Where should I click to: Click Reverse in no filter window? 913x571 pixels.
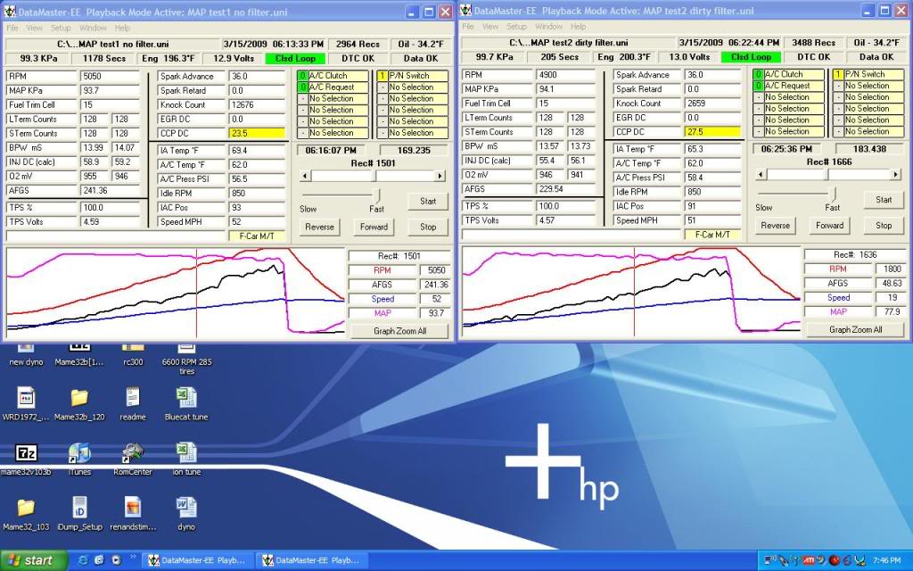tap(320, 227)
